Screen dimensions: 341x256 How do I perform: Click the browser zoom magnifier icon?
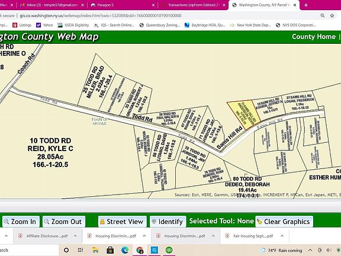tap(322, 15)
